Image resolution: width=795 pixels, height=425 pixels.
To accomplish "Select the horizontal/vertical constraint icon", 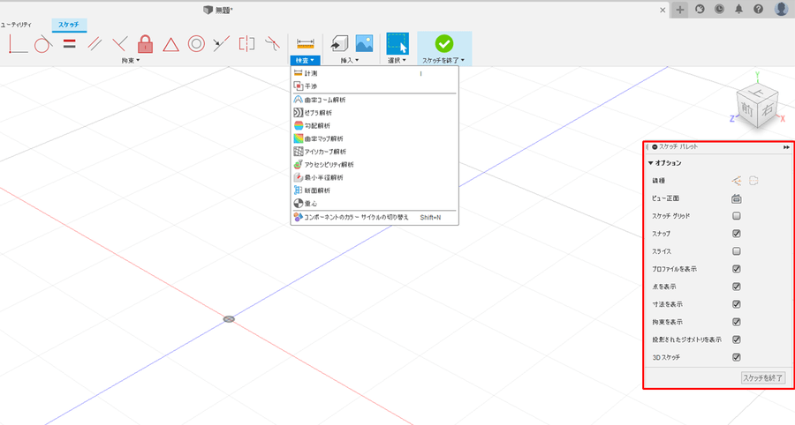I will (18, 44).
